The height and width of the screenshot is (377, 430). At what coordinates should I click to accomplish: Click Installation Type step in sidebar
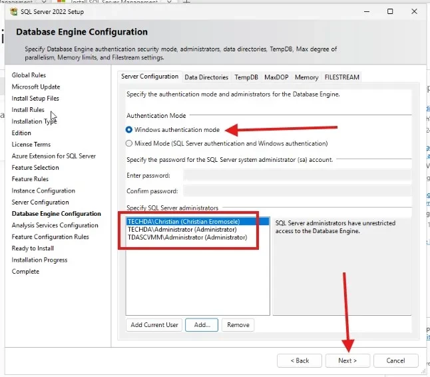34,121
